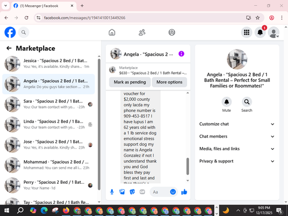Screen dimensions: 288x216
Task: Open the Tay conversation
Action: pos(48,200)
